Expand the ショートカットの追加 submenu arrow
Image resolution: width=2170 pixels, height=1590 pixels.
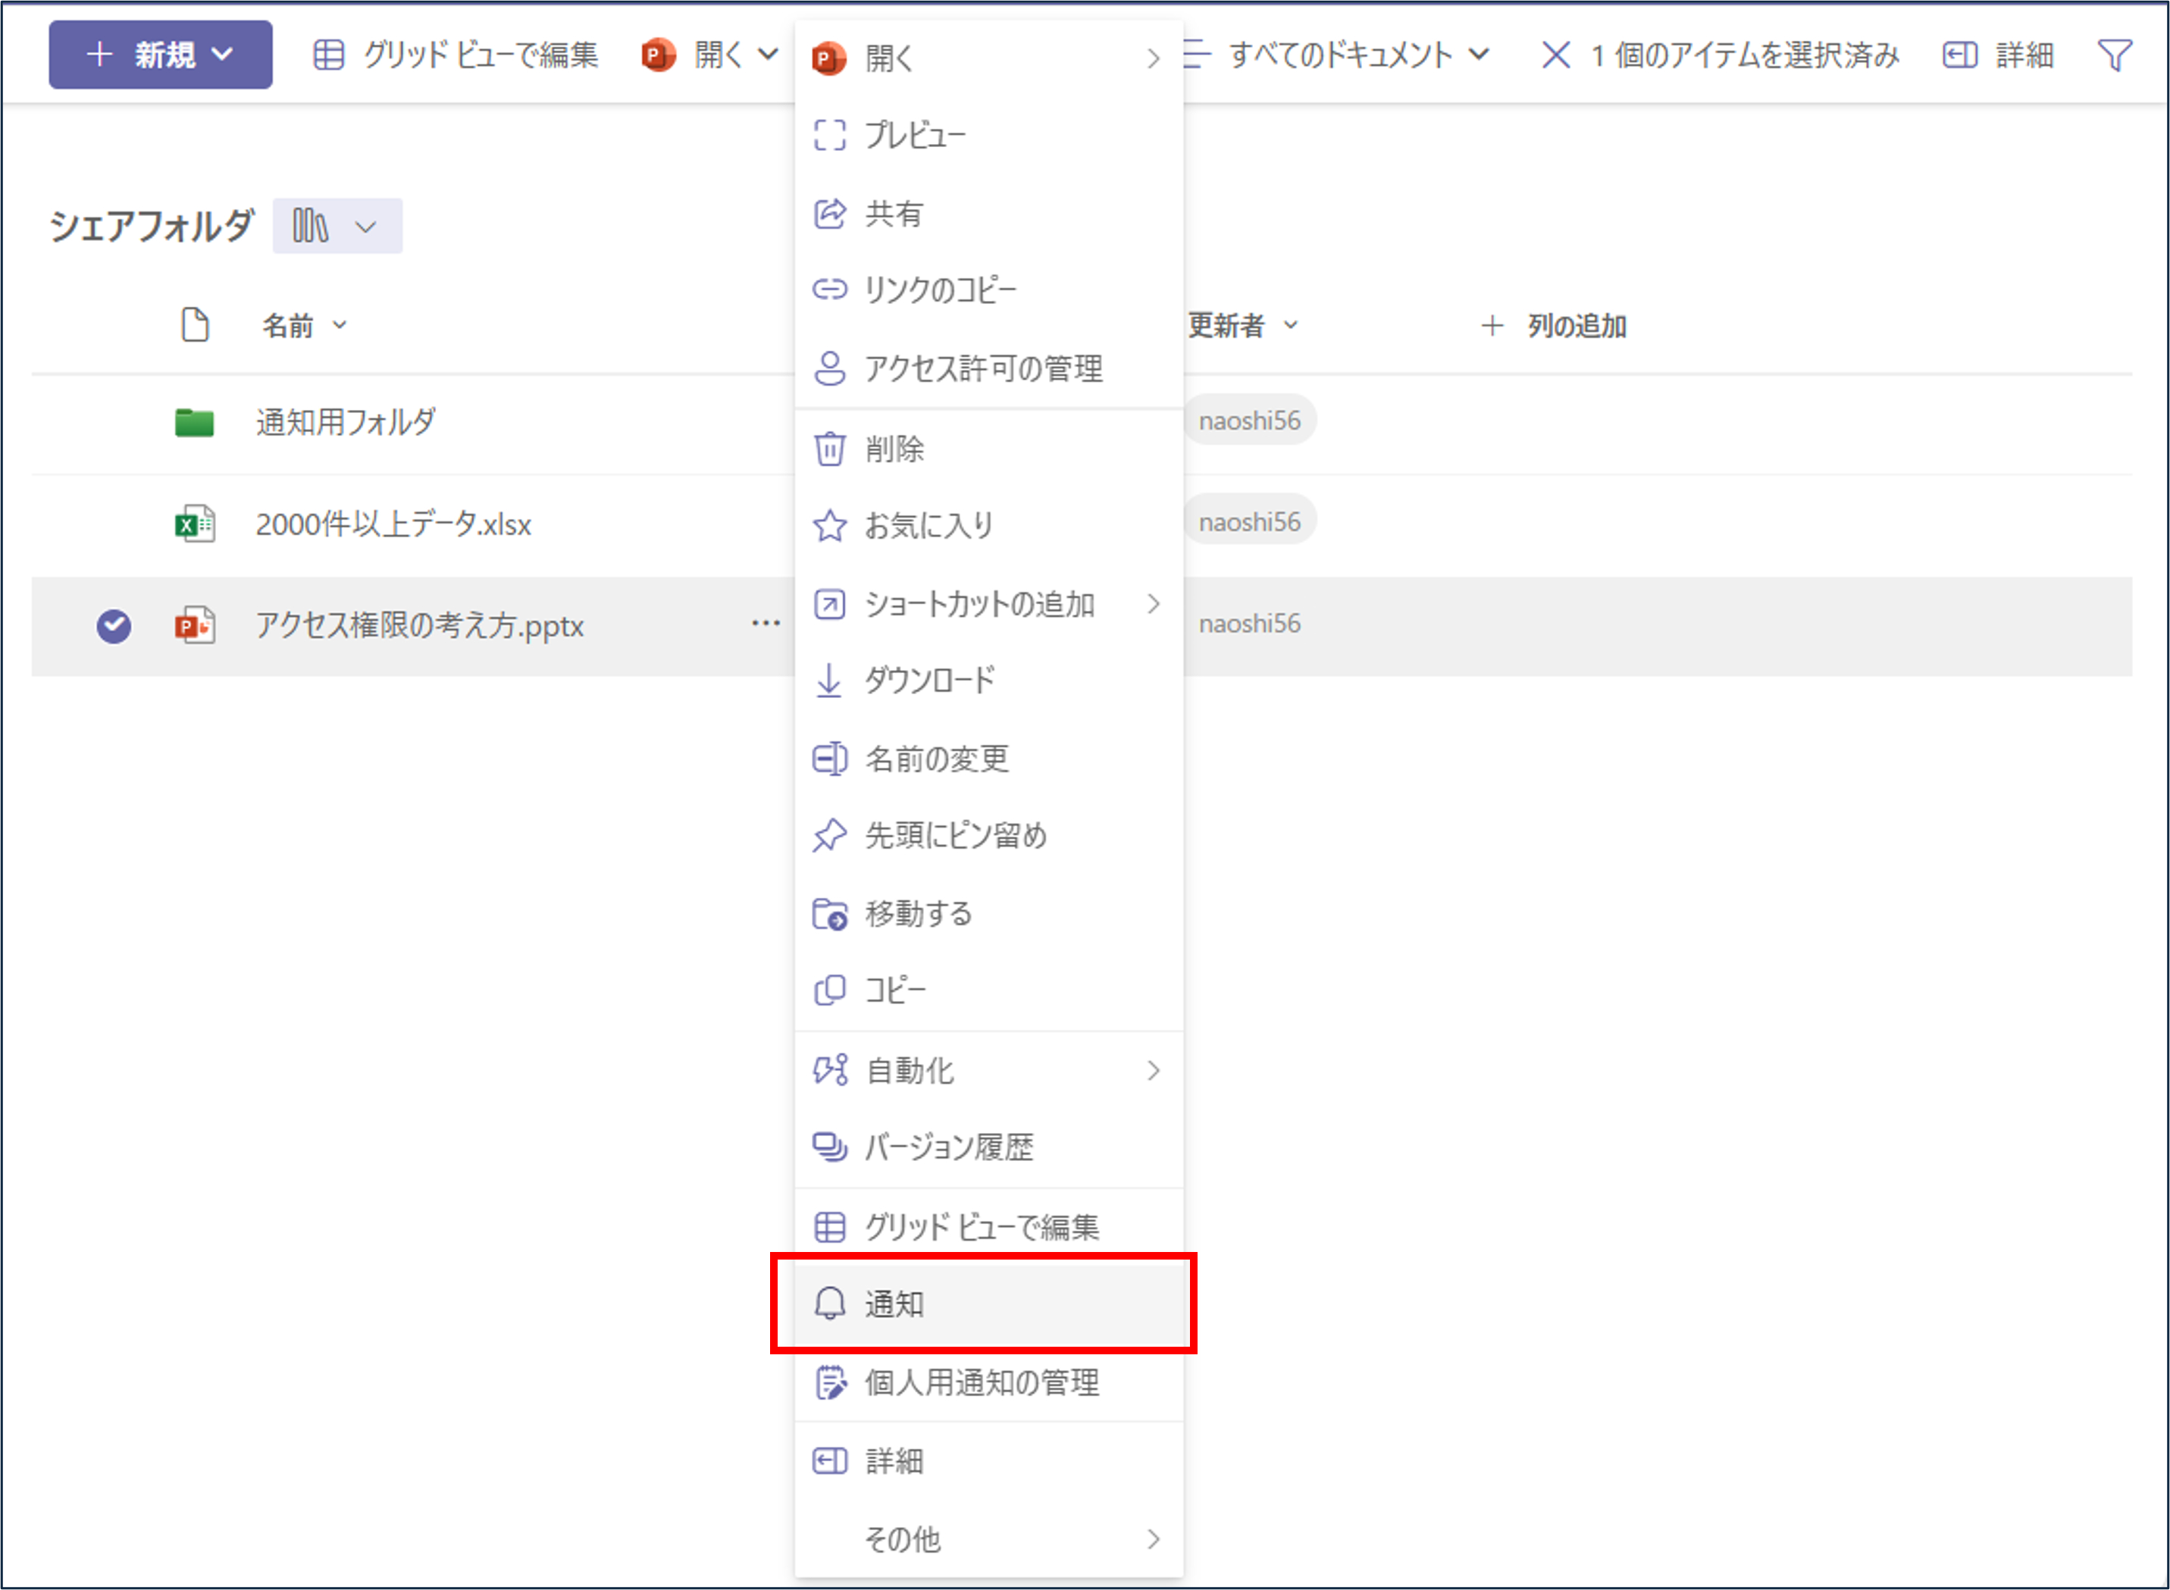point(1153,605)
